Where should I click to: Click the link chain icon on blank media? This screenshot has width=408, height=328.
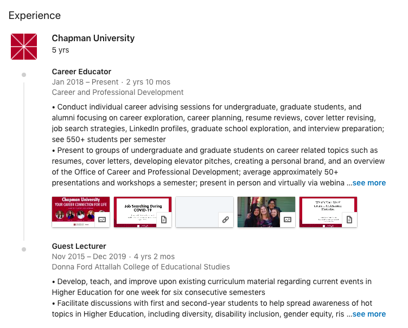[x=225, y=220]
